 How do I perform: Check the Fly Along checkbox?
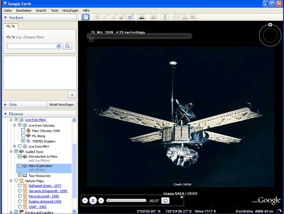point(23,136)
